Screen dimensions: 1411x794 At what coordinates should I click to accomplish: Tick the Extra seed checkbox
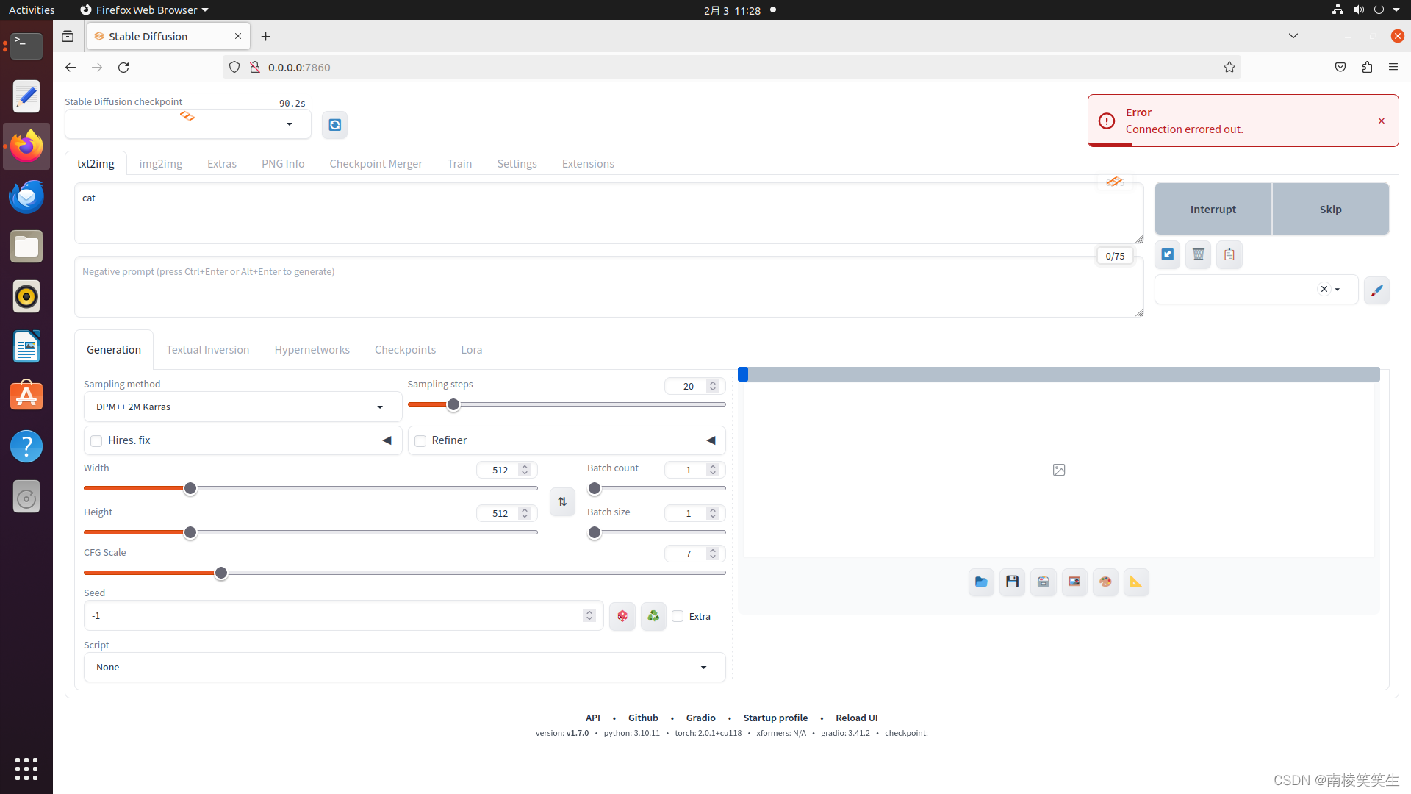(x=678, y=616)
